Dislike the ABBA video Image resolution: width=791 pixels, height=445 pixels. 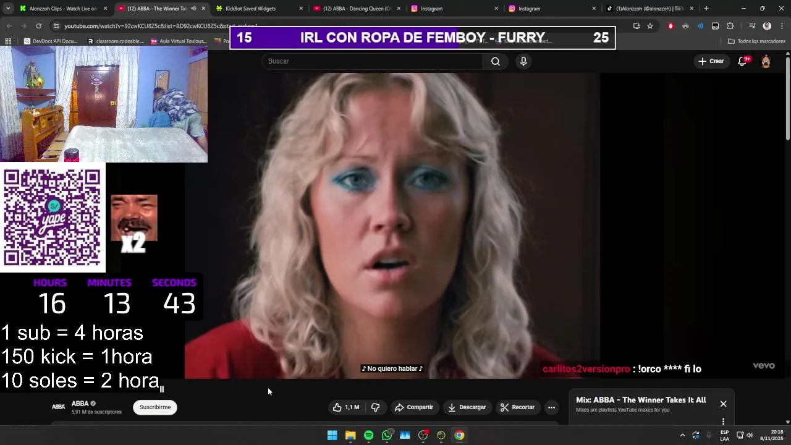(375, 407)
